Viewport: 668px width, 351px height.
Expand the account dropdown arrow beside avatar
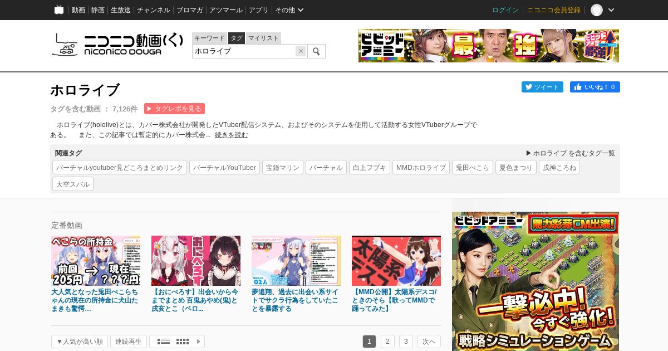click(611, 10)
